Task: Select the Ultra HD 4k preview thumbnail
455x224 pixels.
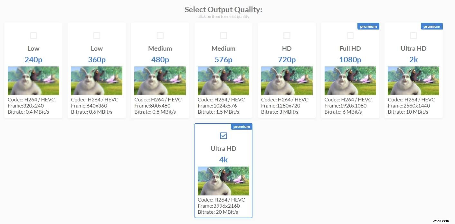Action: point(223,181)
